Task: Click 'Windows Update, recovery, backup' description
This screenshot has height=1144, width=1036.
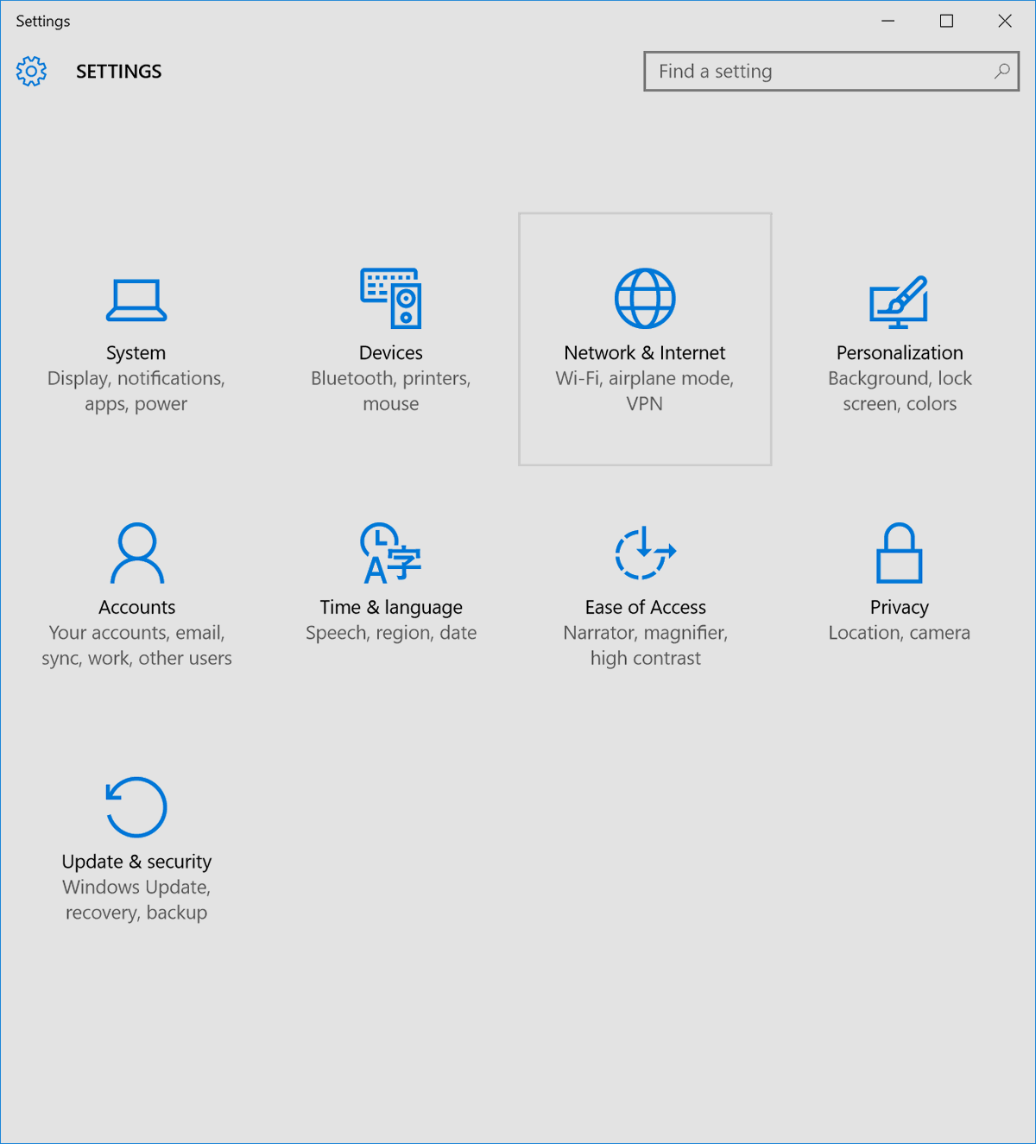Action: click(136, 900)
